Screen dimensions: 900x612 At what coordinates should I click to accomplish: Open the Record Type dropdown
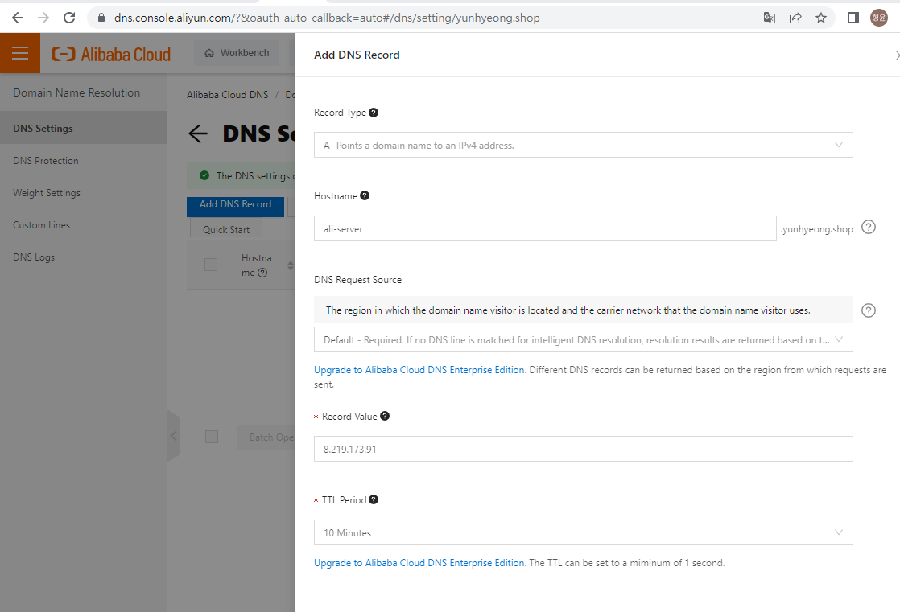pos(583,145)
